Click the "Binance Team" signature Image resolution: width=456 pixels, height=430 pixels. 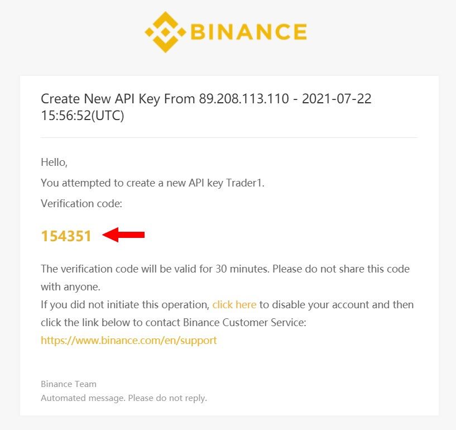click(x=69, y=384)
